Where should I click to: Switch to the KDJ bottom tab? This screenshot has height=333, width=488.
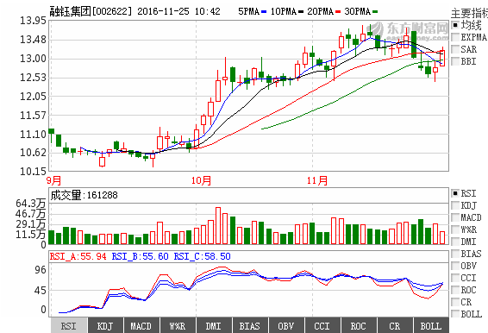point(105,326)
